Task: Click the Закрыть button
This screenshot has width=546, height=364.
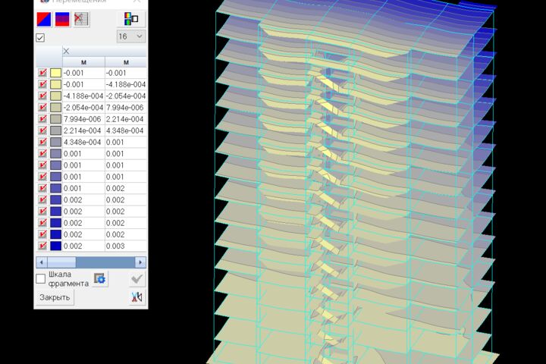Action: (x=55, y=297)
